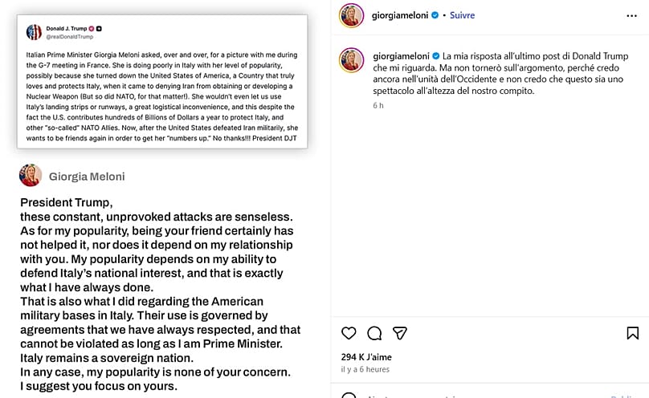Click the avatar beside the caption
Screen dimensions: 649x398
351,60
